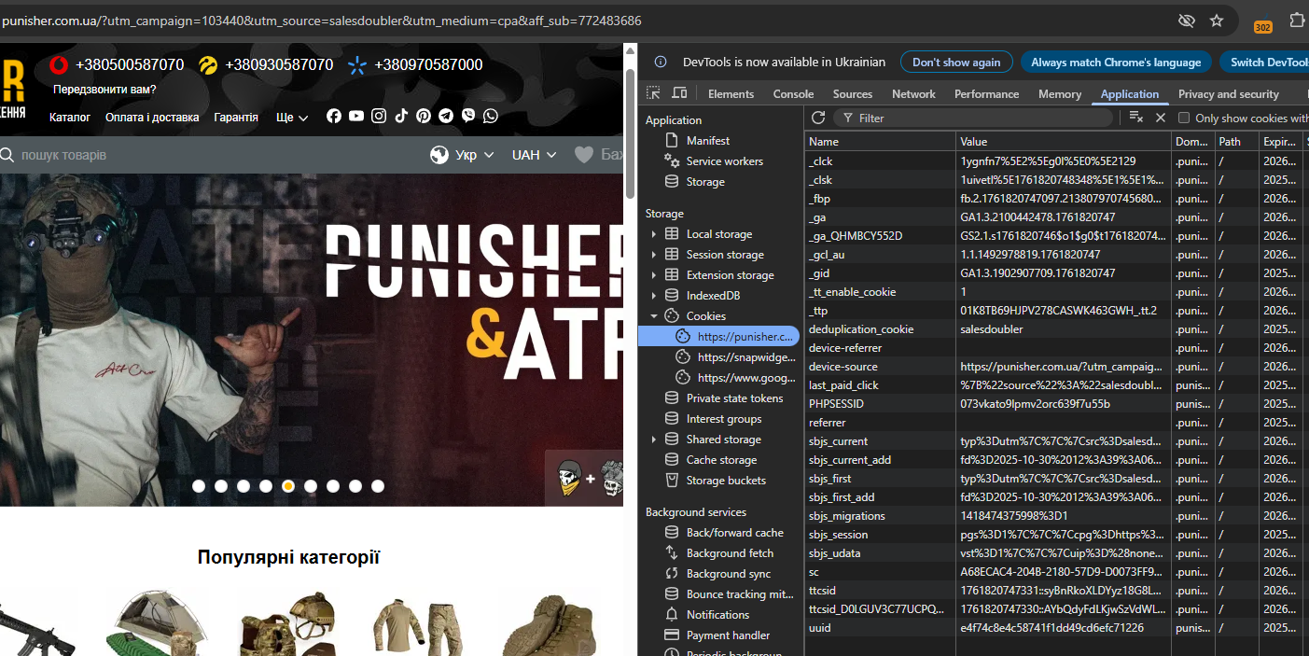Click the refresh cookies icon
1309x656 pixels.
pos(818,118)
